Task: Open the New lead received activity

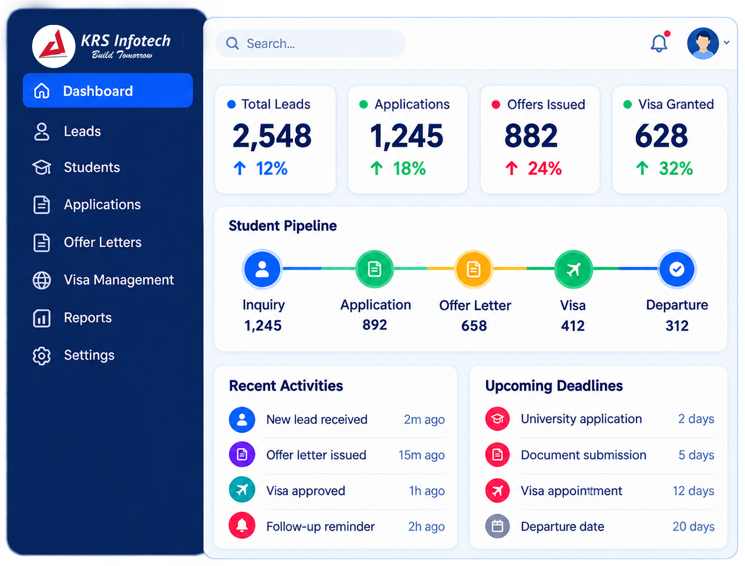Action: click(337, 420)
